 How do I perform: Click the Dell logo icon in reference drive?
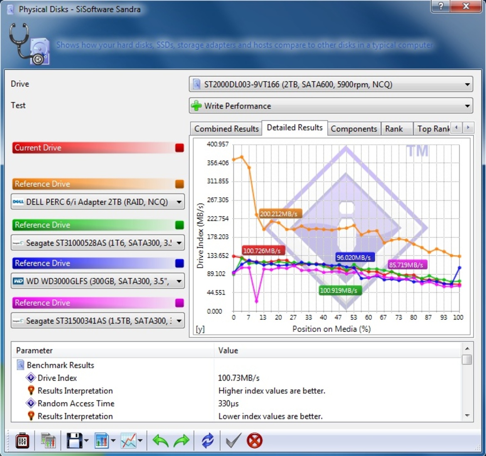pyautogui.click(x=18, y=202)
